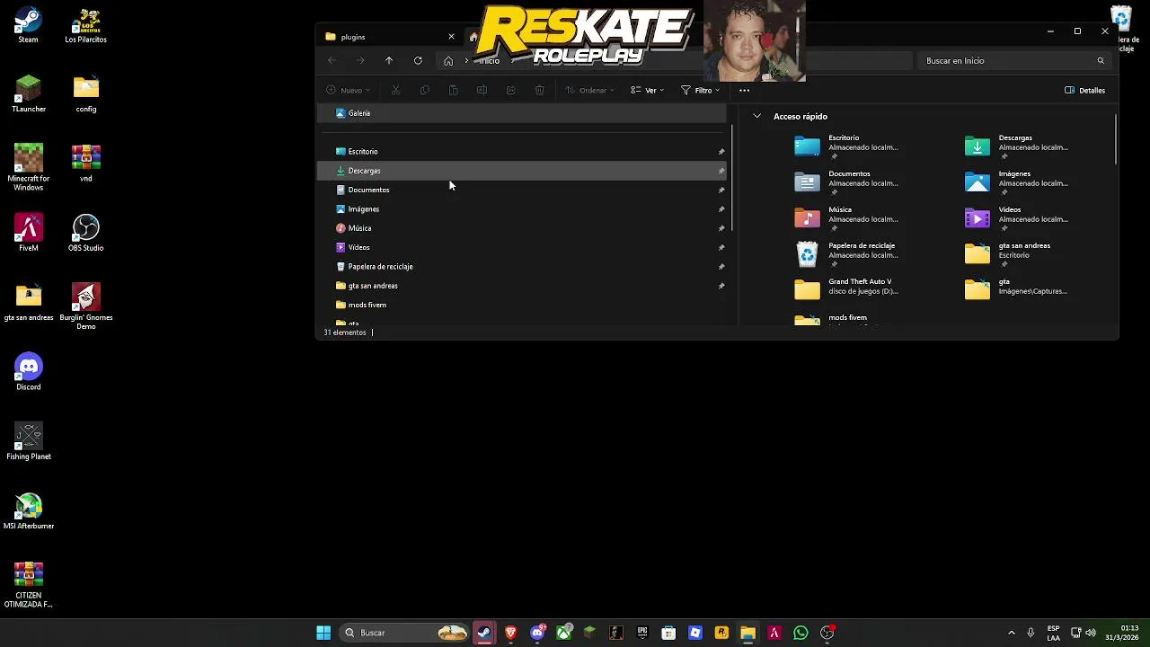Go up one folder level arrow
Viewport: 1150px width, 647px height.
[x=389, y=60]
